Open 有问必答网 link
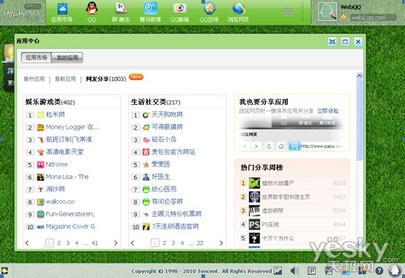 coord(167,202)
